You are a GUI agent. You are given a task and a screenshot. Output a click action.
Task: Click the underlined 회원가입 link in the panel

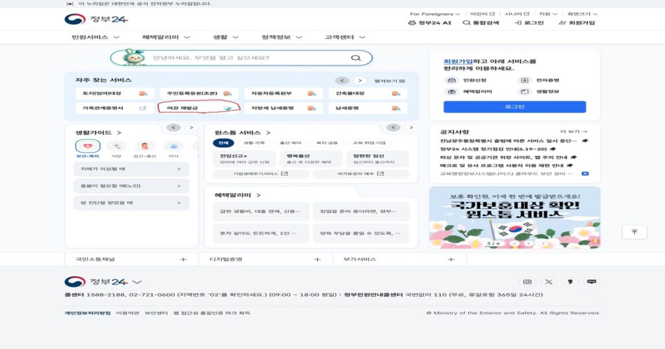tap(458, 62)
